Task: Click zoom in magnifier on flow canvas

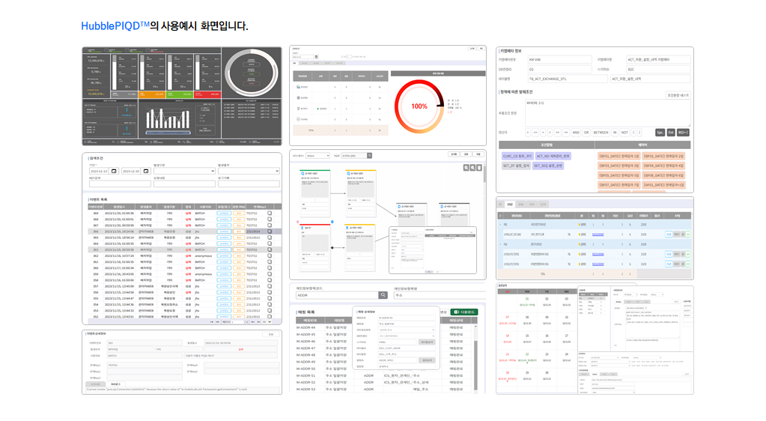Action: [x=466, y=168]
